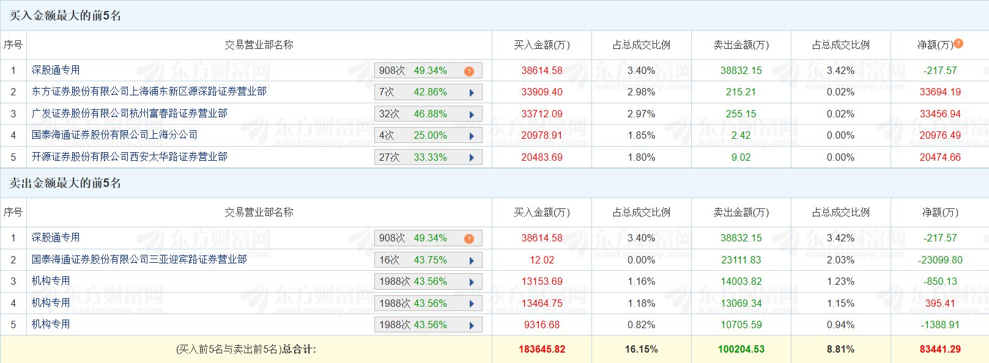Click arrow on 机构专用 row with net -1388.91
The image size is (989, 363).
click(472, 326)
